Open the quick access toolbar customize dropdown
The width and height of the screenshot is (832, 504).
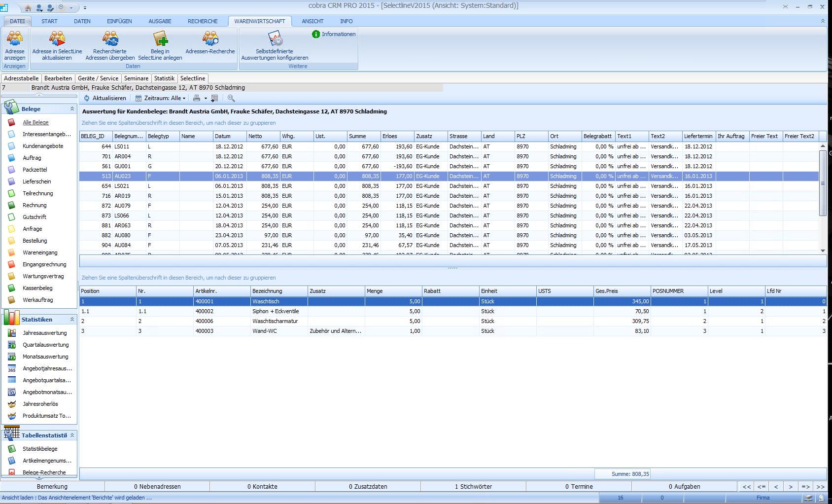[85, 8]
